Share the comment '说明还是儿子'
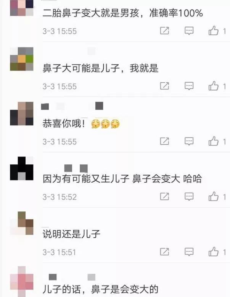Screen dimensions: 230x297 tap(164, 252)
